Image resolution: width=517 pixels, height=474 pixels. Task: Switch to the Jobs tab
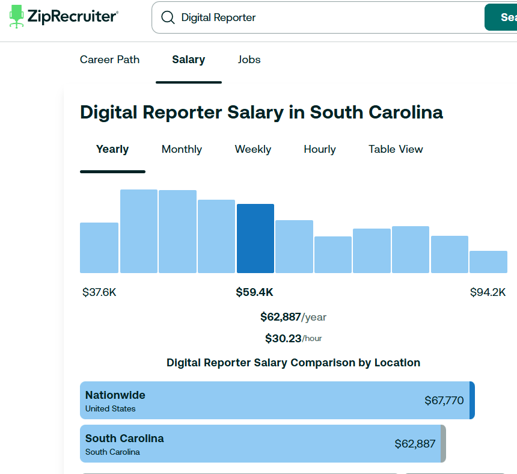tap(249, 60)
